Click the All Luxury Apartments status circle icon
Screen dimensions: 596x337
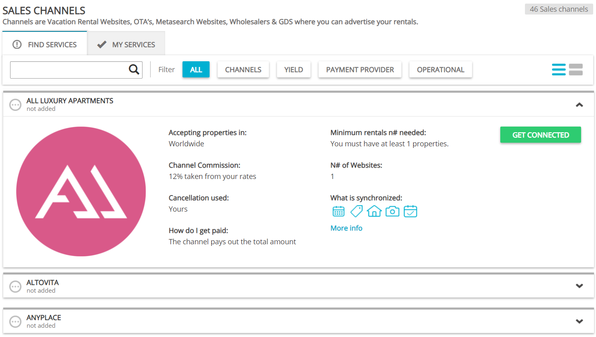(15, 105)
